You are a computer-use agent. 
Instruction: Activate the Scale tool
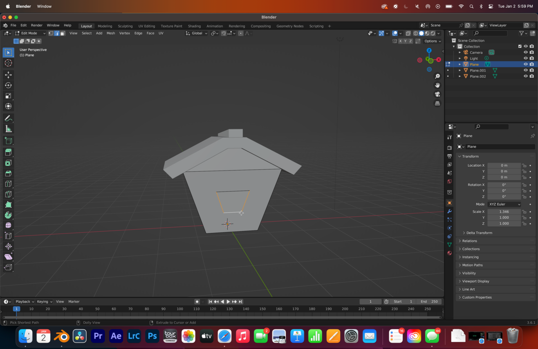8,96
